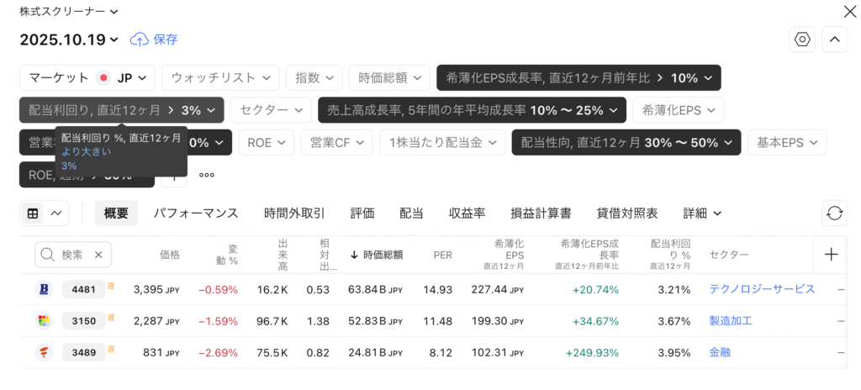Switch to table view layout

click(x=33, y=213)
